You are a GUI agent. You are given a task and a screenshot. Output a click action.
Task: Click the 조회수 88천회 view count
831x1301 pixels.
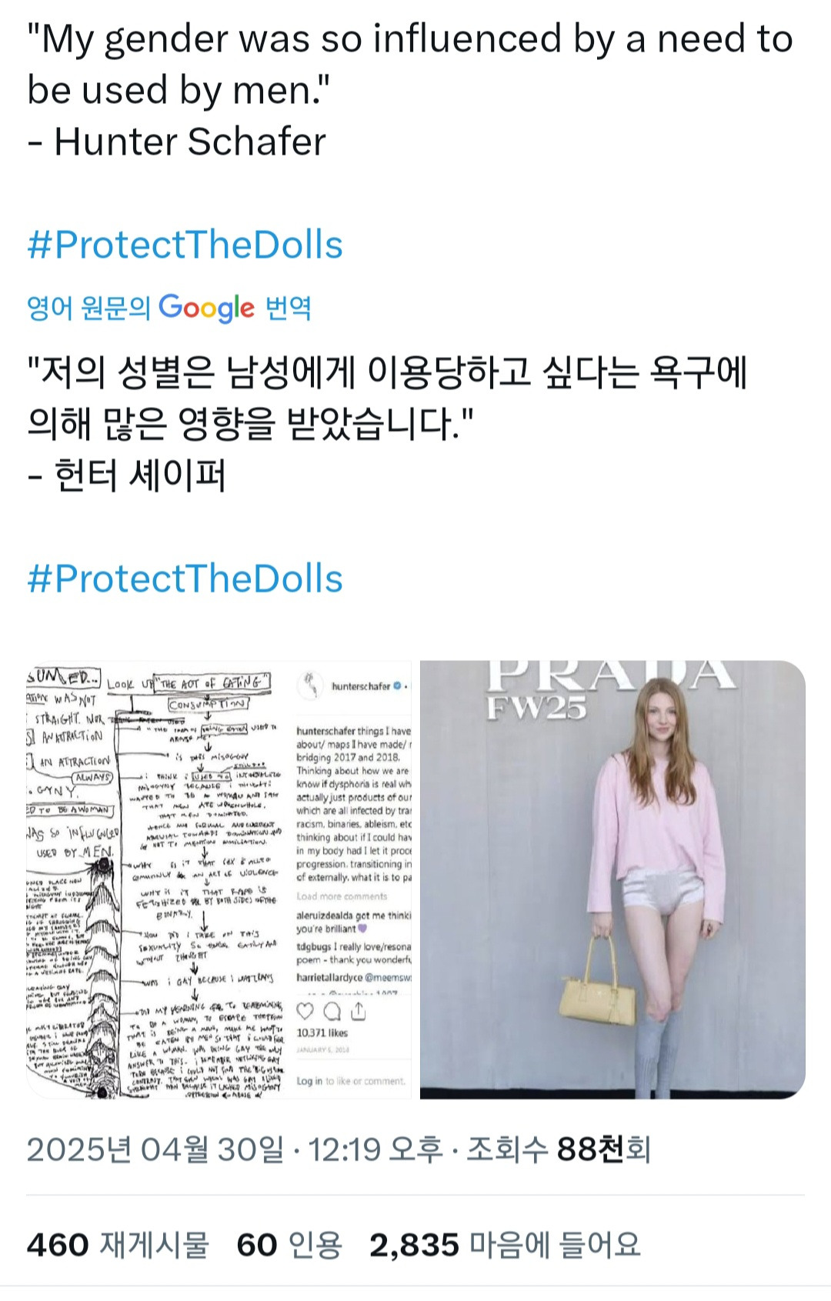point(559,1149)
